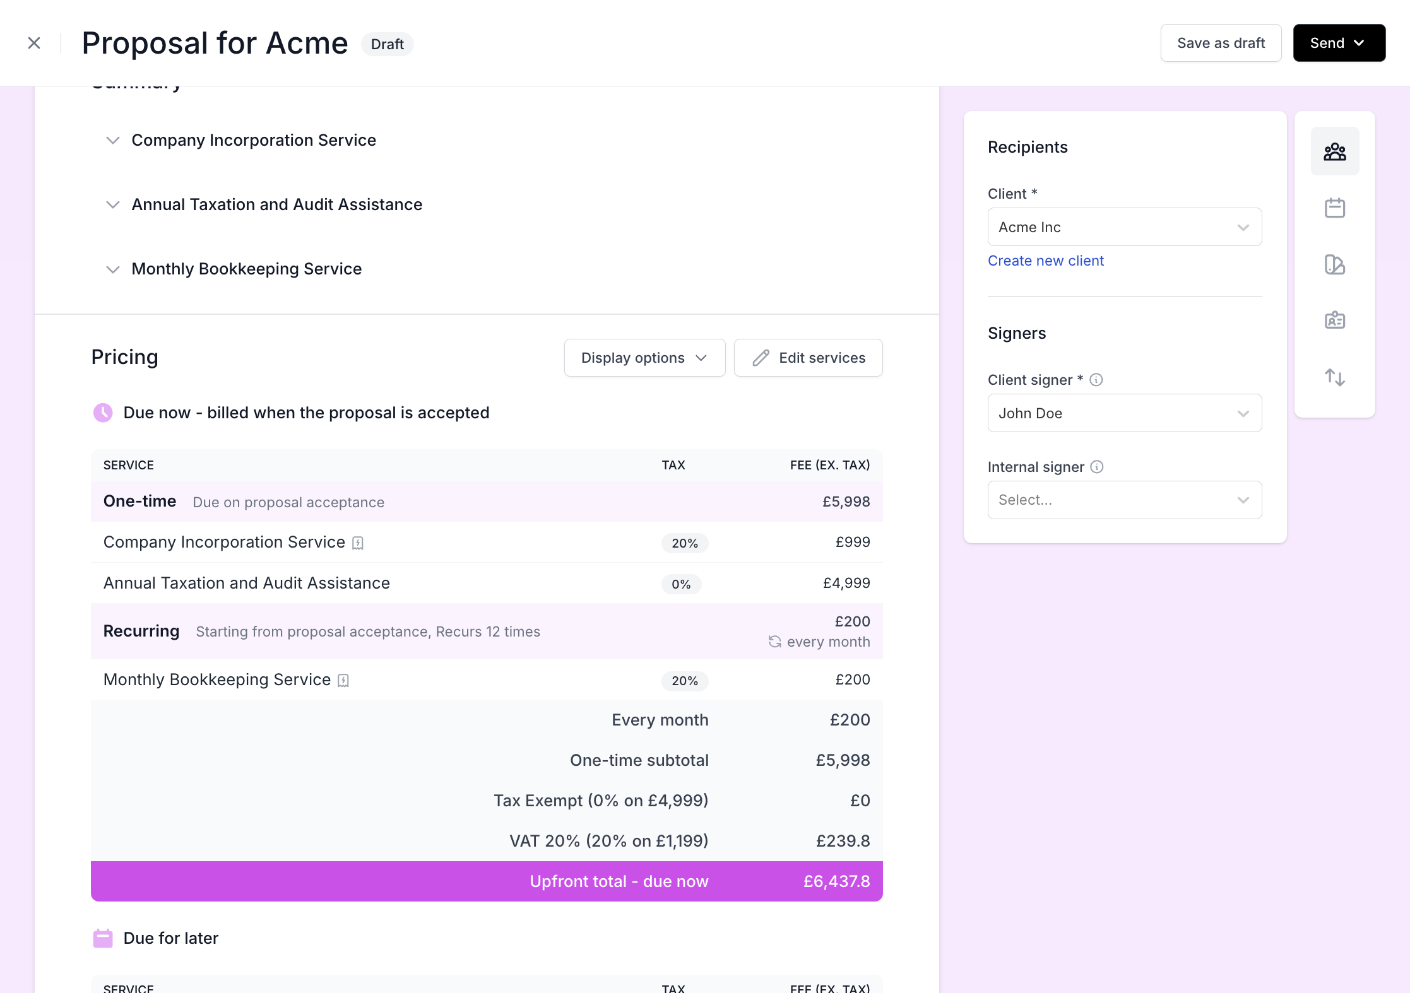Click the Recurring section header row
This screenshot has height=993, width=1410.
click(x=487, y=632)
